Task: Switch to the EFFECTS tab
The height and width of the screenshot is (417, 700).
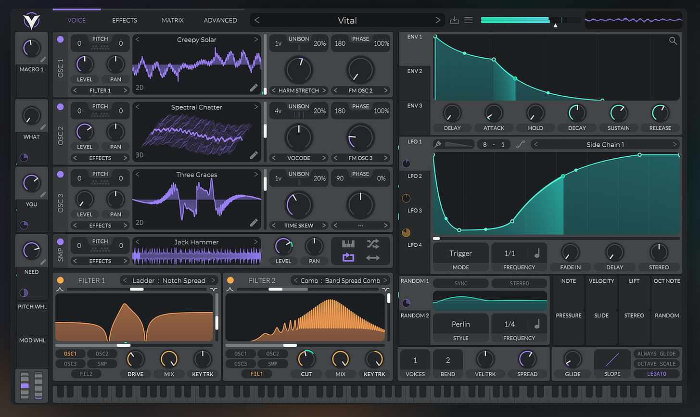Action: tap(125, 20)
